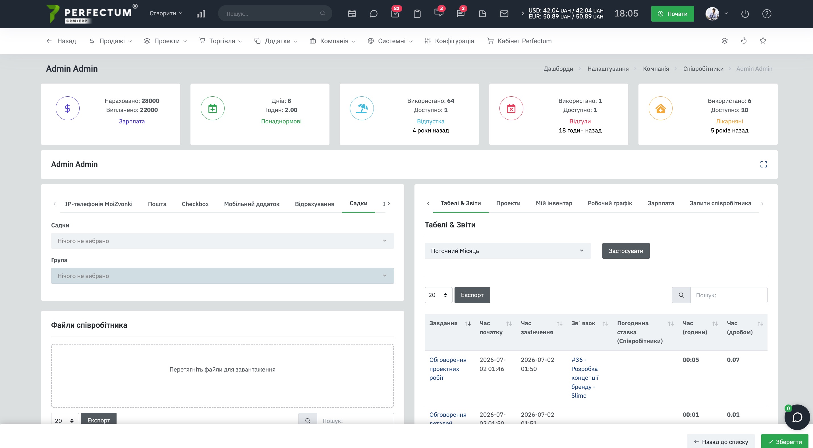Open the clipboard icon in top bar
The height and width of the screenshot is (448, 813).
pyautogui.click(x=417, y=14)
